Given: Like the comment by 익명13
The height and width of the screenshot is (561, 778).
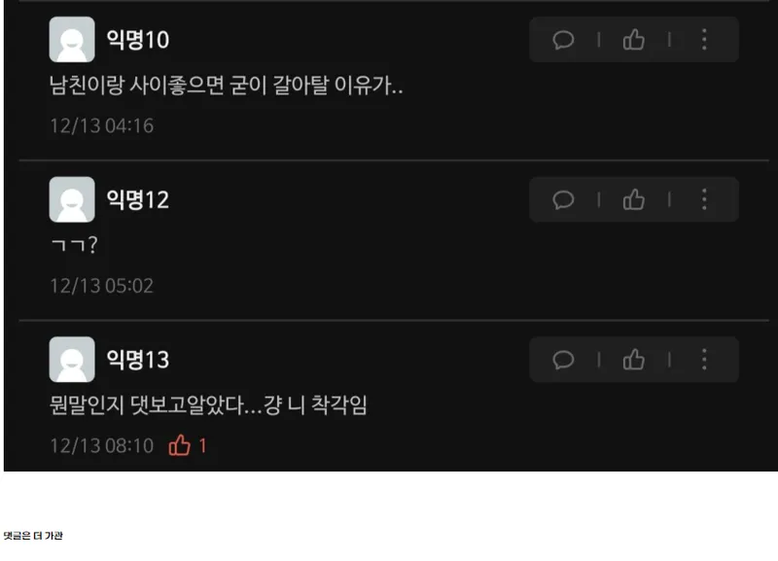Looking at the screenshot, I should (634, 360).
